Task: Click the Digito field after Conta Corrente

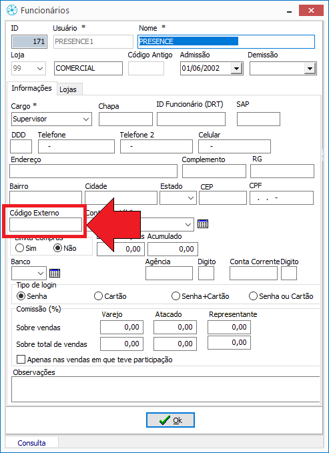Action: point(289,274)
